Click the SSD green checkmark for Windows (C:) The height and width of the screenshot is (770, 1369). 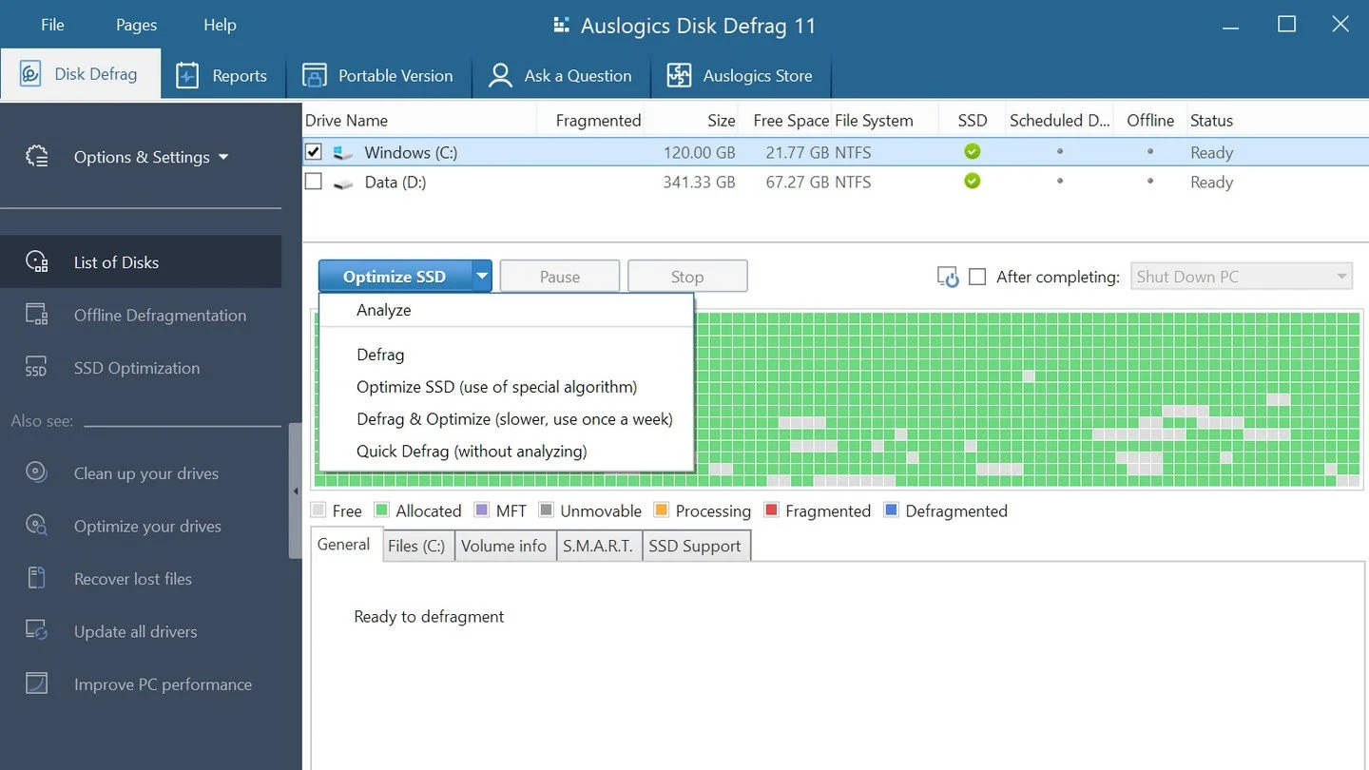pyautogui.click(x=972, y=151)
